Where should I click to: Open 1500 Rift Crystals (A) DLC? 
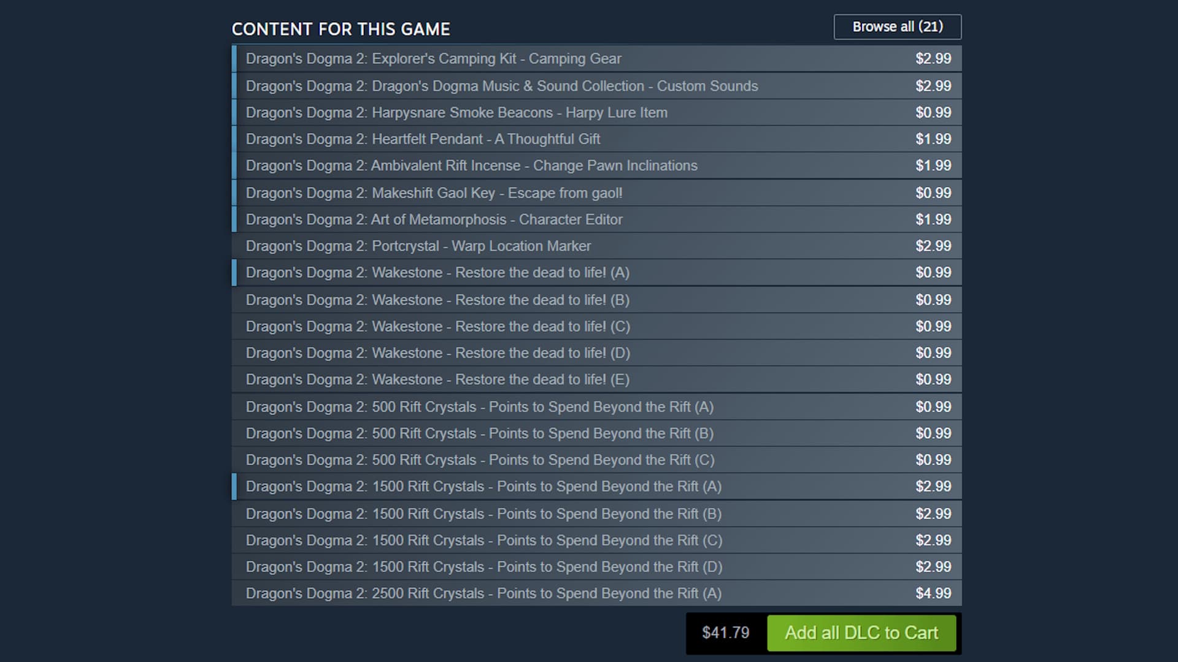point(483,487)
